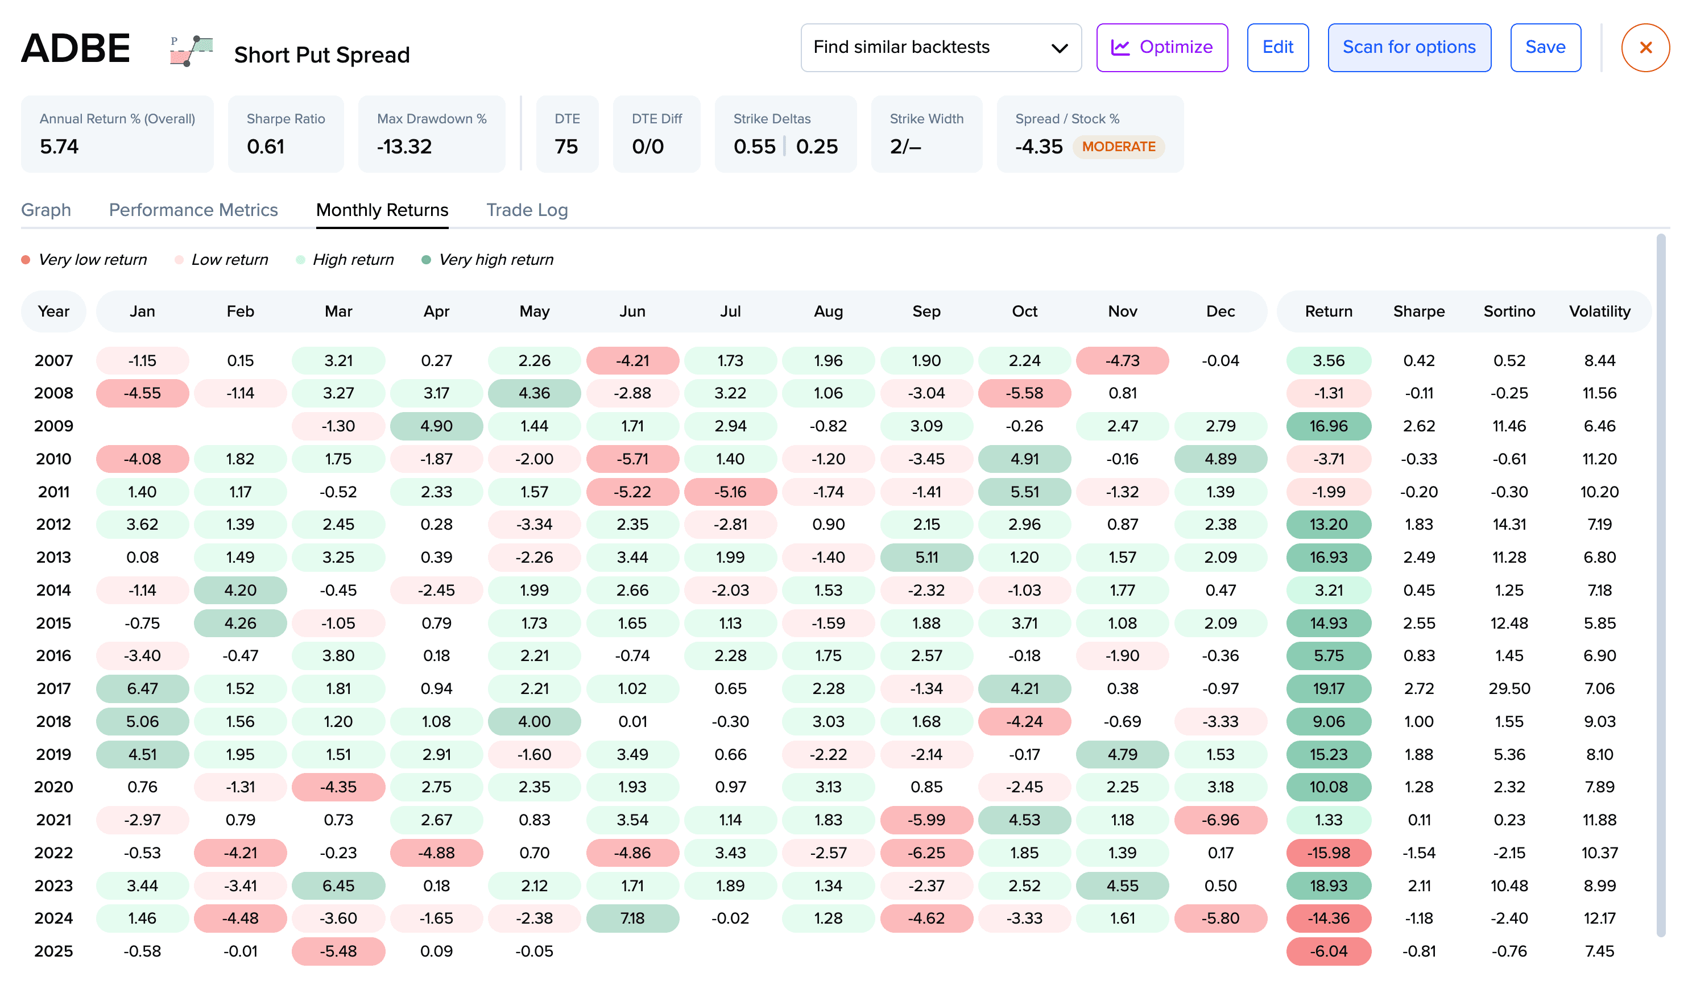The image size is (1688, 989).
Task: Click the vertical scrollbar of the returns table
Action: pyautogui.click(x=1661, y=586)
